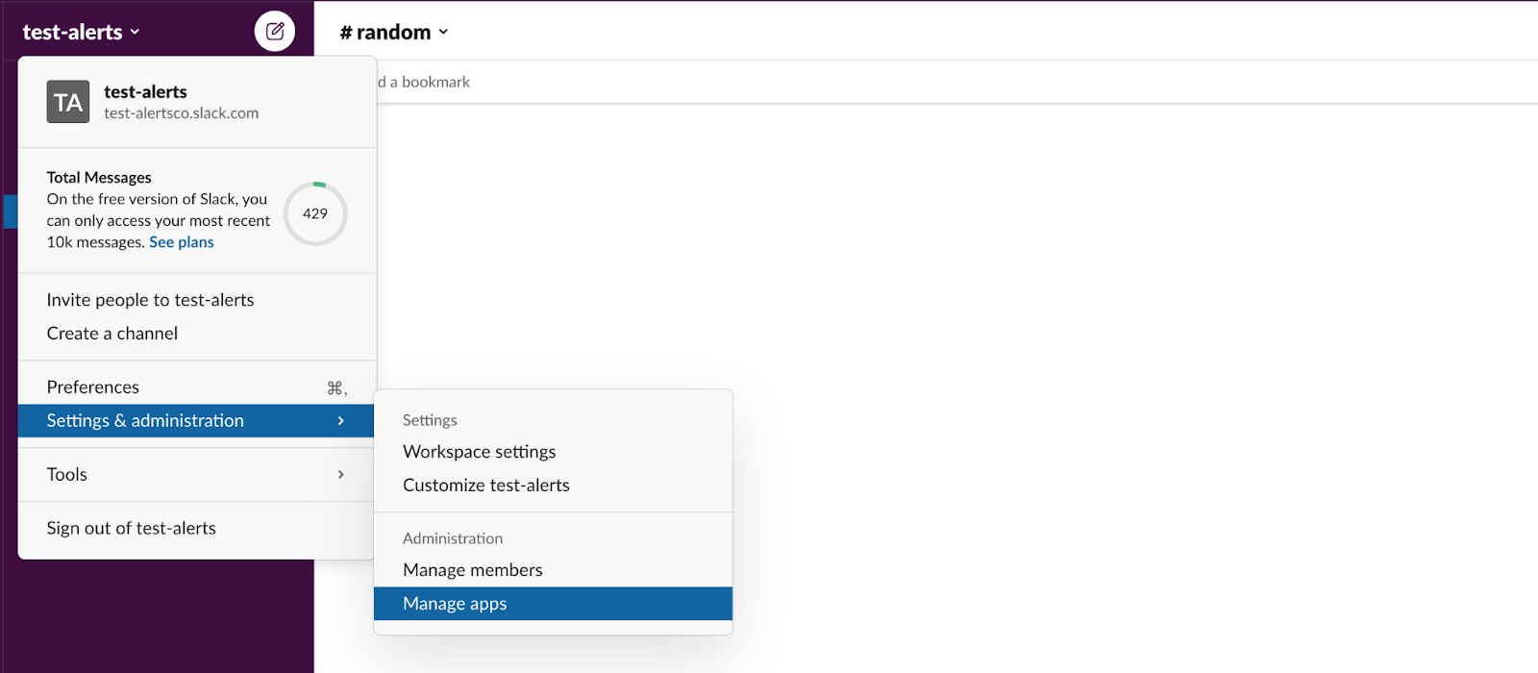Click the compose new message icon
The height and width of the screenshot is (673, 1538).
(x=275, y=32)
